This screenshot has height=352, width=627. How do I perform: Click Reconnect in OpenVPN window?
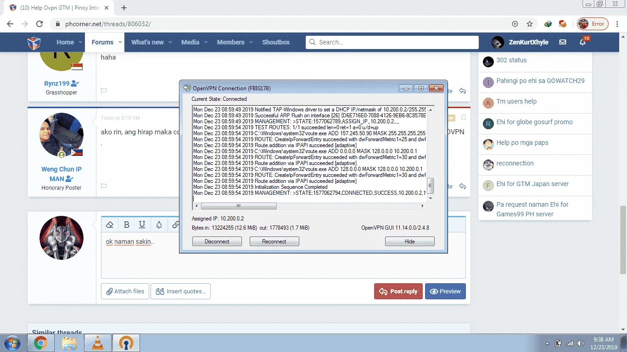pos(274,242)
